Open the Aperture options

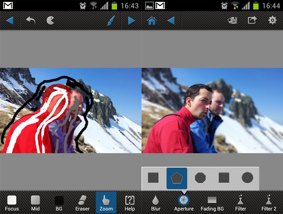[x=184, y=203]
